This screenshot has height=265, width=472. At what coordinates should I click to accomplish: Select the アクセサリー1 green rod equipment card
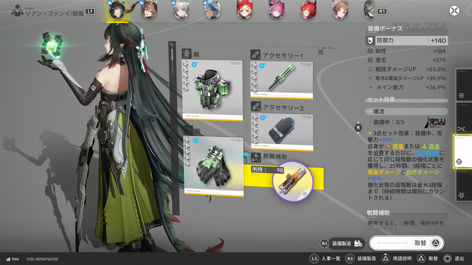pyautogui.click(x=282, y=80)
